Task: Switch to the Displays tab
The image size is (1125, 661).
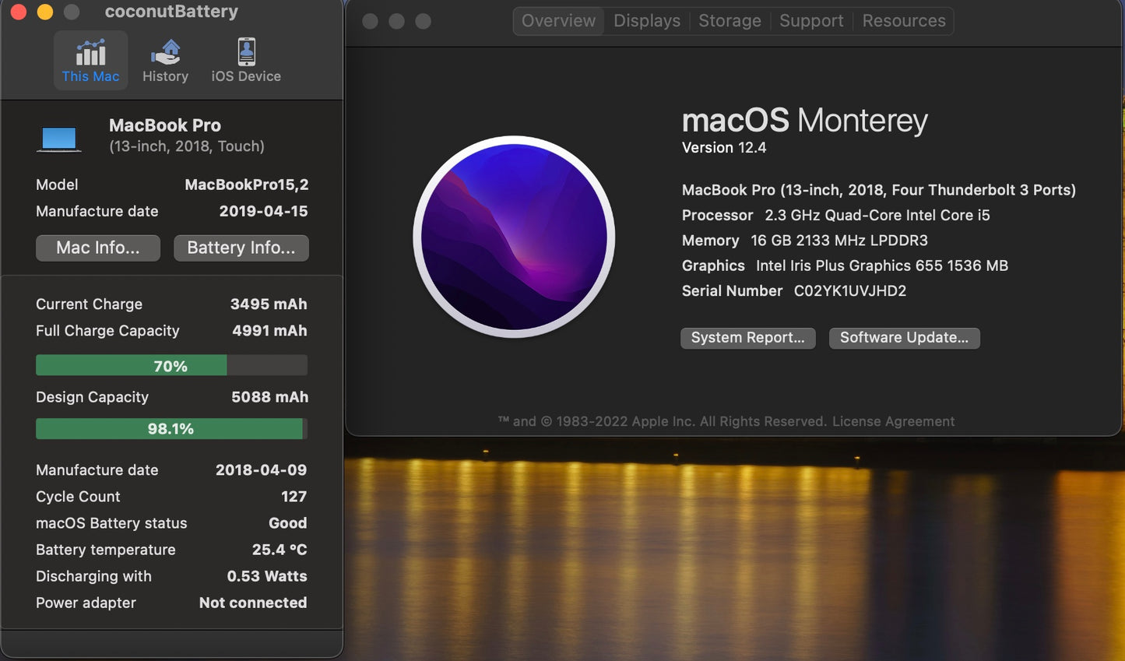Action: tap(646, 20)
